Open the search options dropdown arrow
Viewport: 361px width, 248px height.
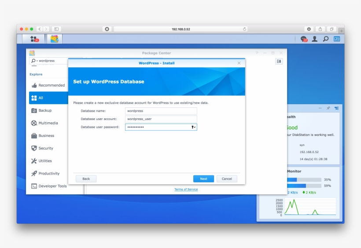point(37,61)
